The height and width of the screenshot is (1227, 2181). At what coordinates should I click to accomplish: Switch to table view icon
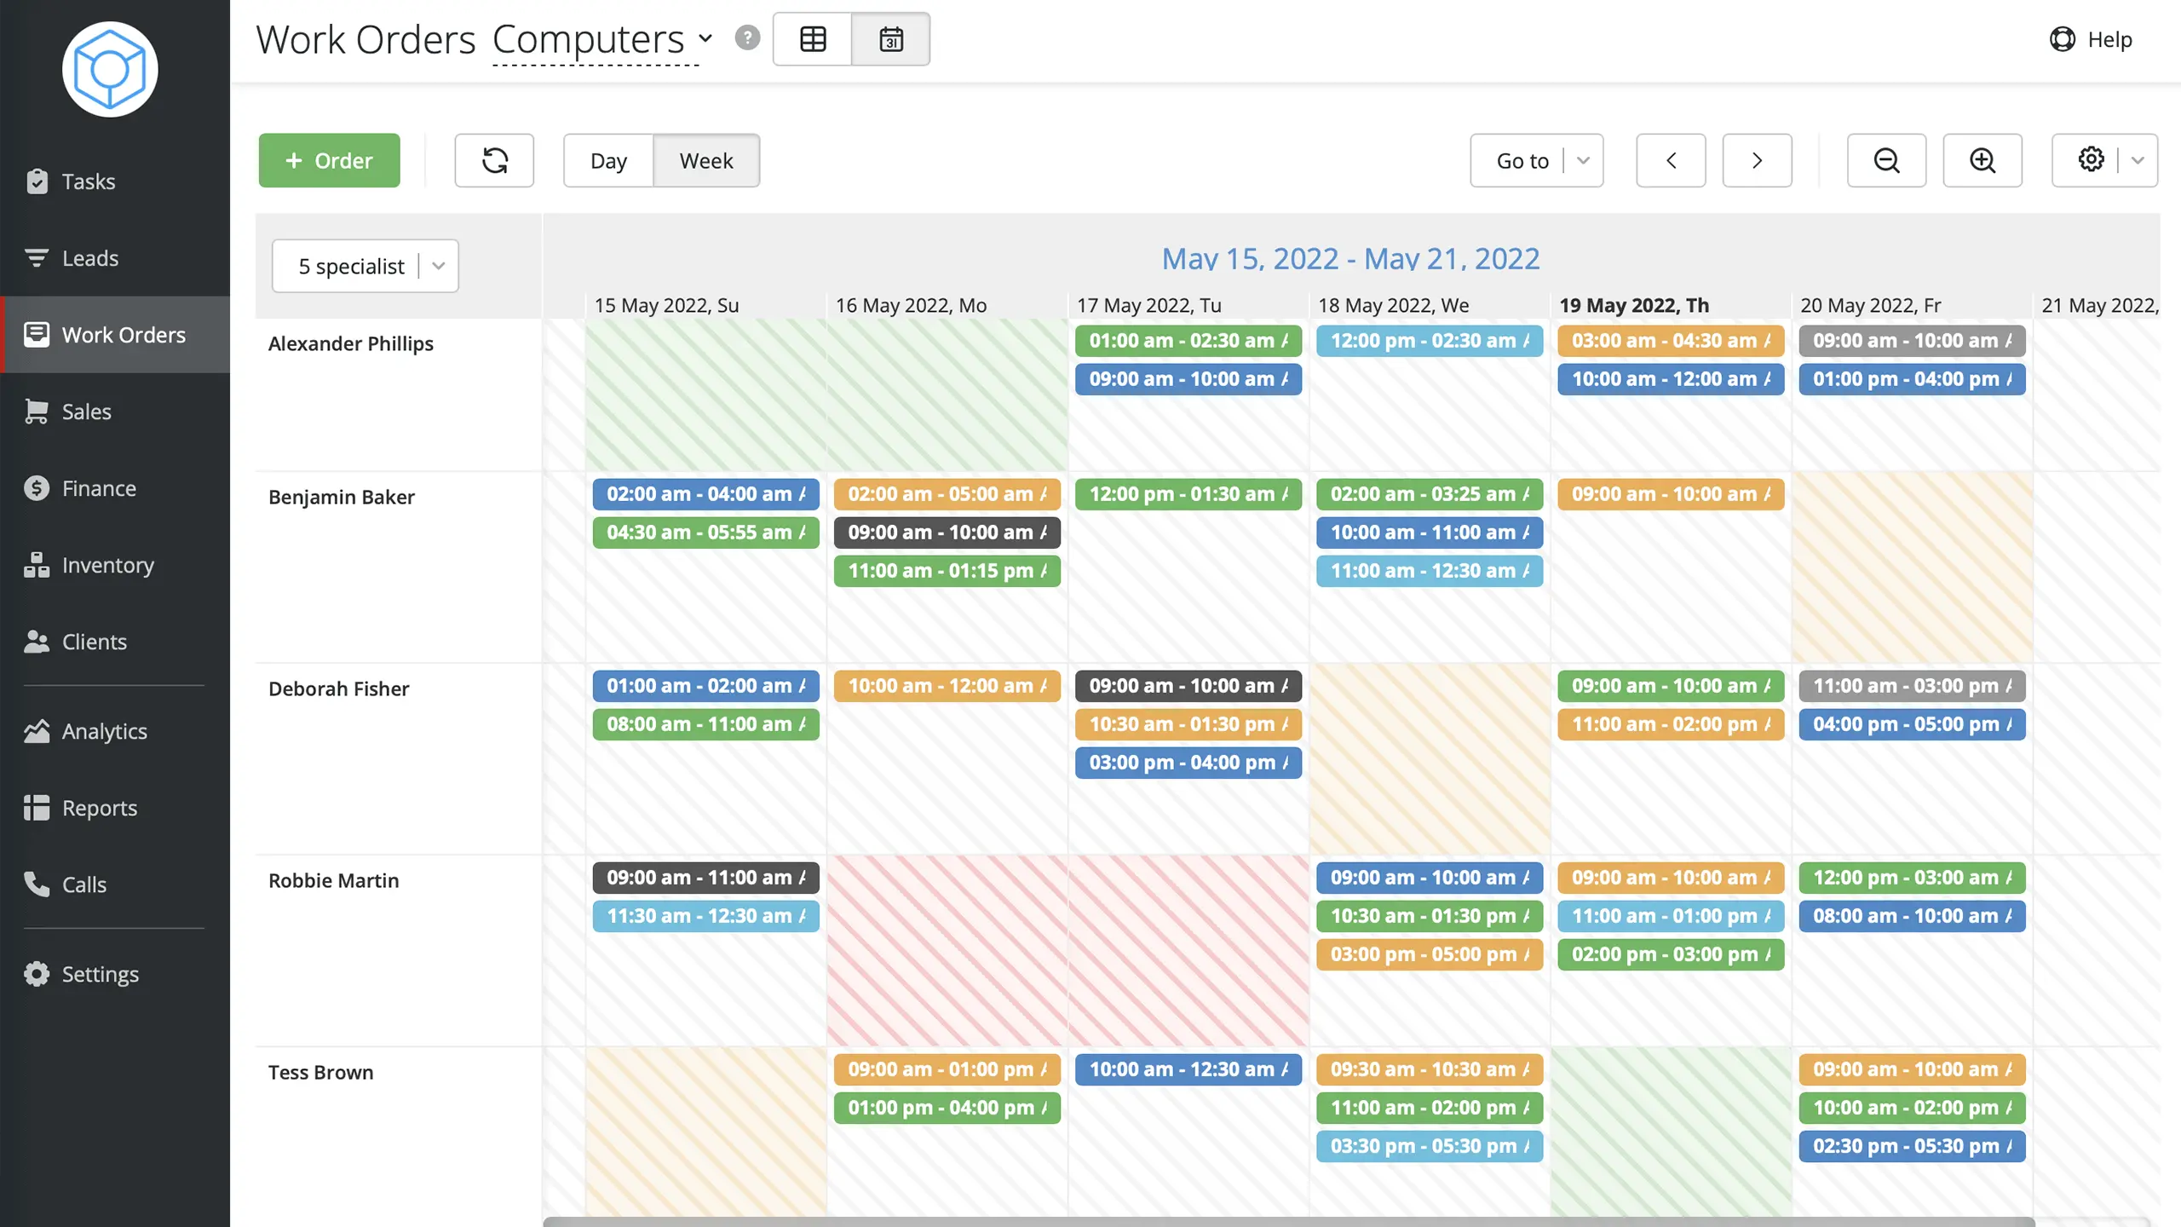pos(813,39)
